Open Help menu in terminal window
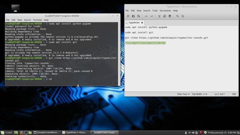This screenshot has height=135, width=240. [x=46, y=20]
